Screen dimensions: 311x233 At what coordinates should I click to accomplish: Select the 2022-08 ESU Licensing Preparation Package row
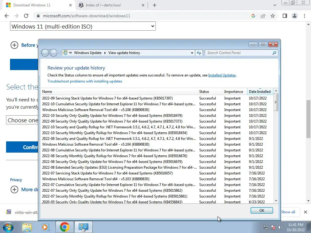click(157, 167)
